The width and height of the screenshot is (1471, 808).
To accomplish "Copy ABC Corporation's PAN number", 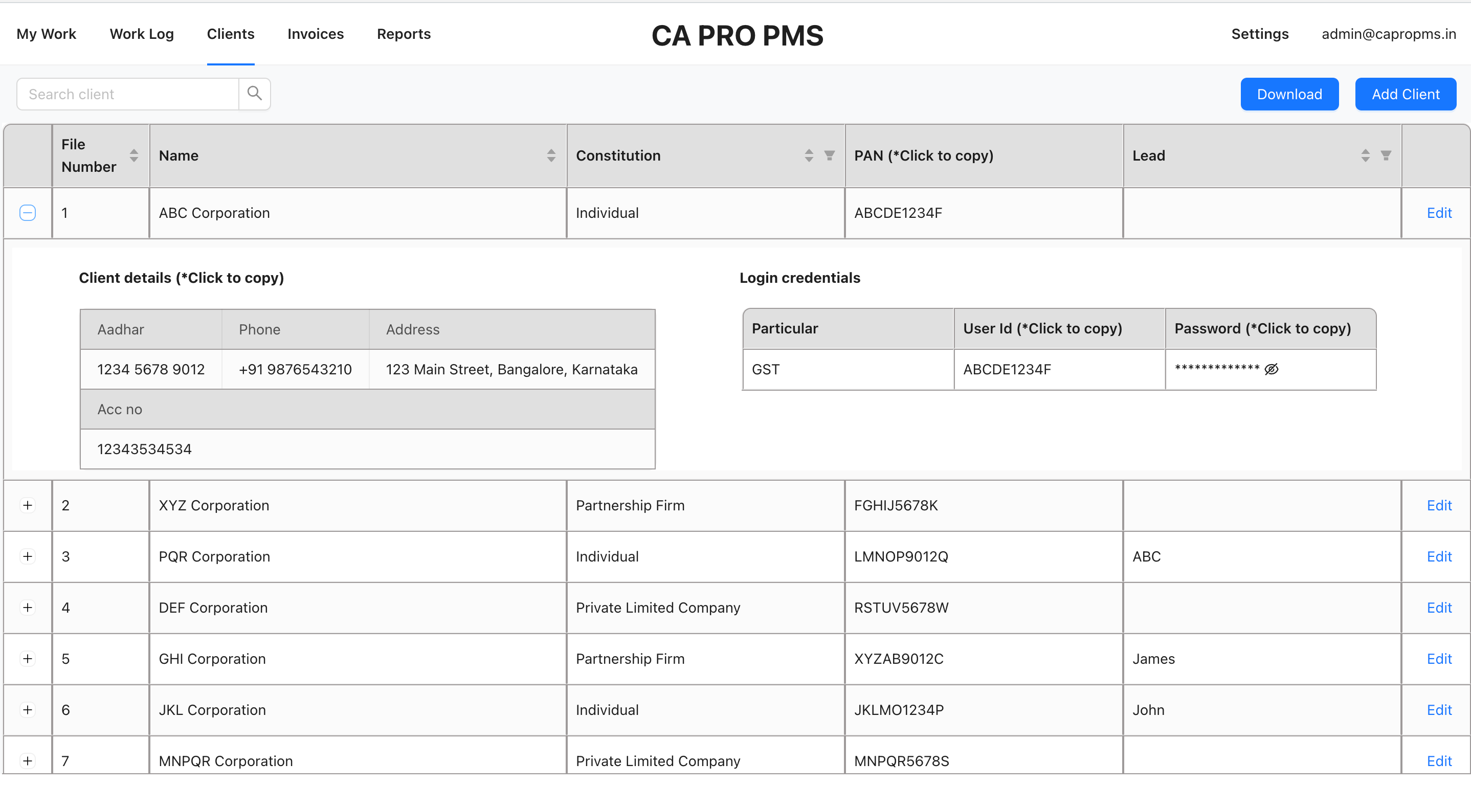I will click(x=898, y=212).
